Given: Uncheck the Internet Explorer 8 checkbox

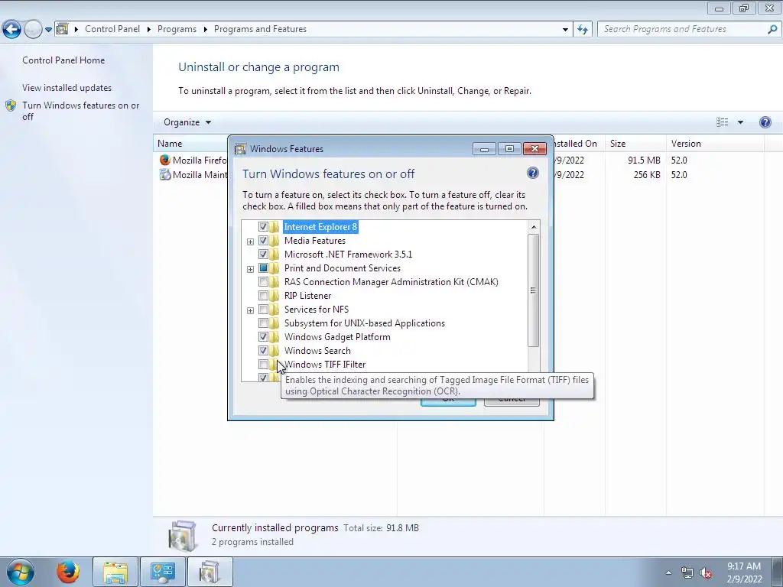Looking at the screenshot, I should [x=263, y=226].
